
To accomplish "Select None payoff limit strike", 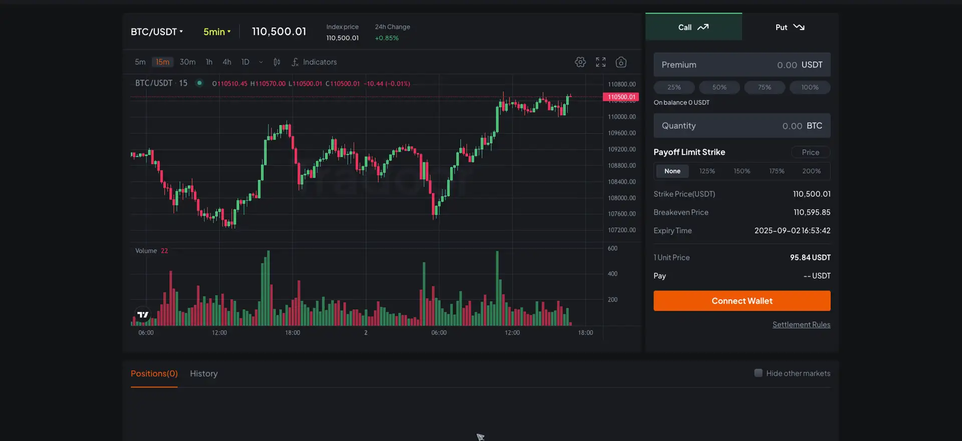I will click(672, 171).
